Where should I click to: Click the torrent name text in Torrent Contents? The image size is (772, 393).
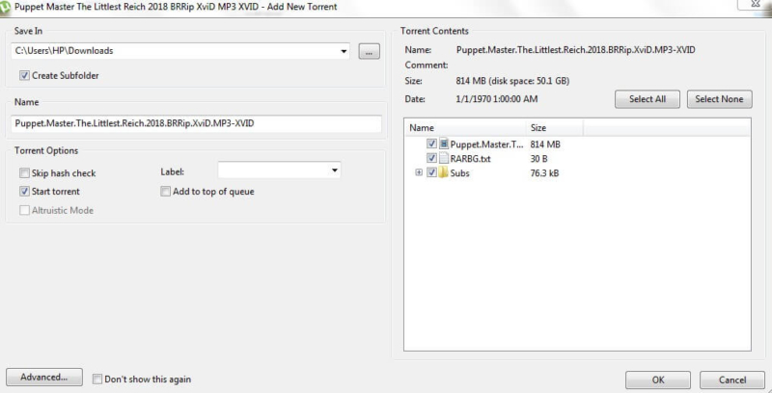(x=575, y=50)
